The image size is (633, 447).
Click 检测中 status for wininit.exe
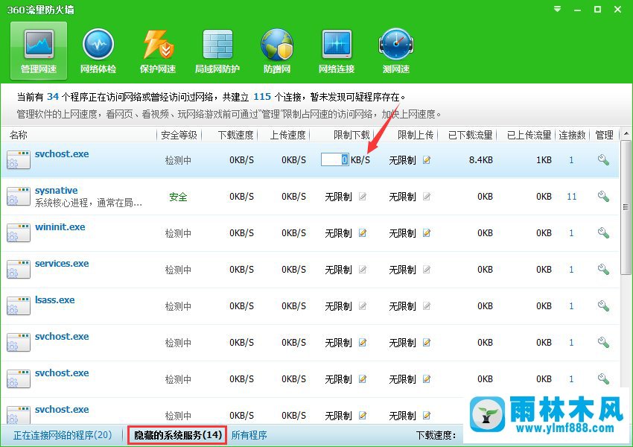178,233
